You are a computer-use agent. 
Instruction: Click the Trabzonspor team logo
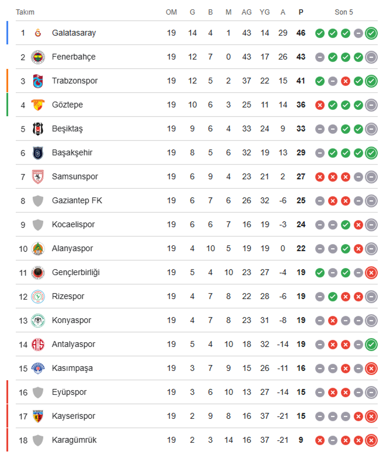(38, 81)
